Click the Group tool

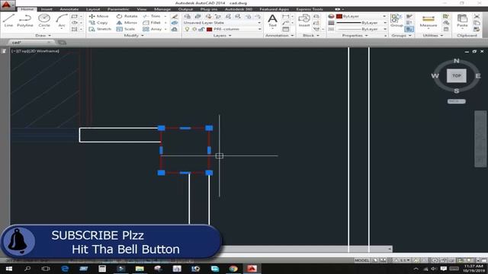point(396,21)
